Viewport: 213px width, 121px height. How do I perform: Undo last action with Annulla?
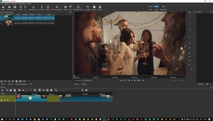[20, 8]
